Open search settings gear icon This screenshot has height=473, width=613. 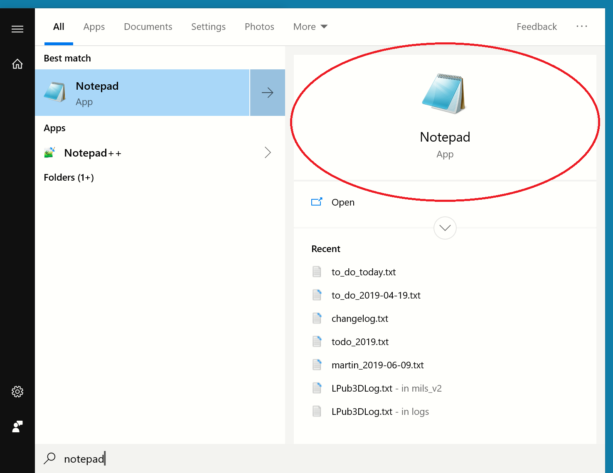(17, 392)
